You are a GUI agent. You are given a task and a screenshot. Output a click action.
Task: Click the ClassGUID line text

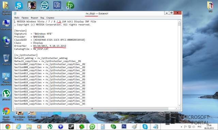click(50, 40)
